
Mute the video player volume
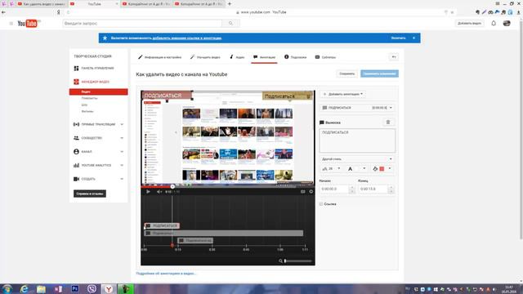pyautogui.click(x=159, y=192)
